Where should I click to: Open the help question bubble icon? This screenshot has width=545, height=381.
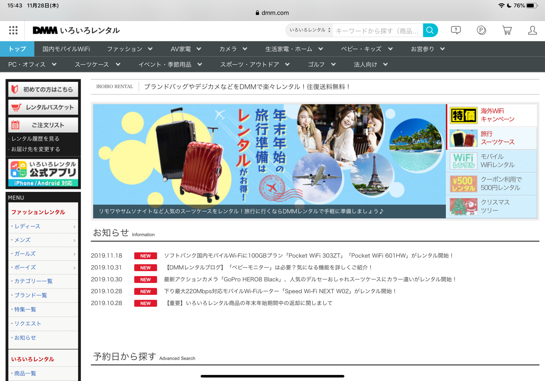(456, 30)
